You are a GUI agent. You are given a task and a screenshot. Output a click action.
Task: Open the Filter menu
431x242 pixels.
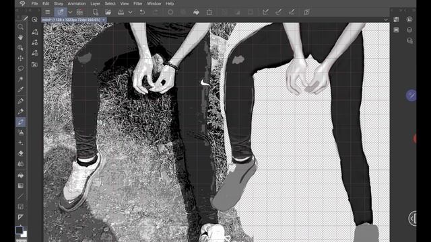(x=137, y=3)
